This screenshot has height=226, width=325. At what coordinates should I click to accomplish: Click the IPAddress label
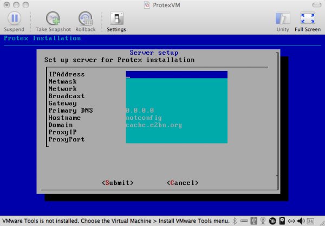point(67,74)
